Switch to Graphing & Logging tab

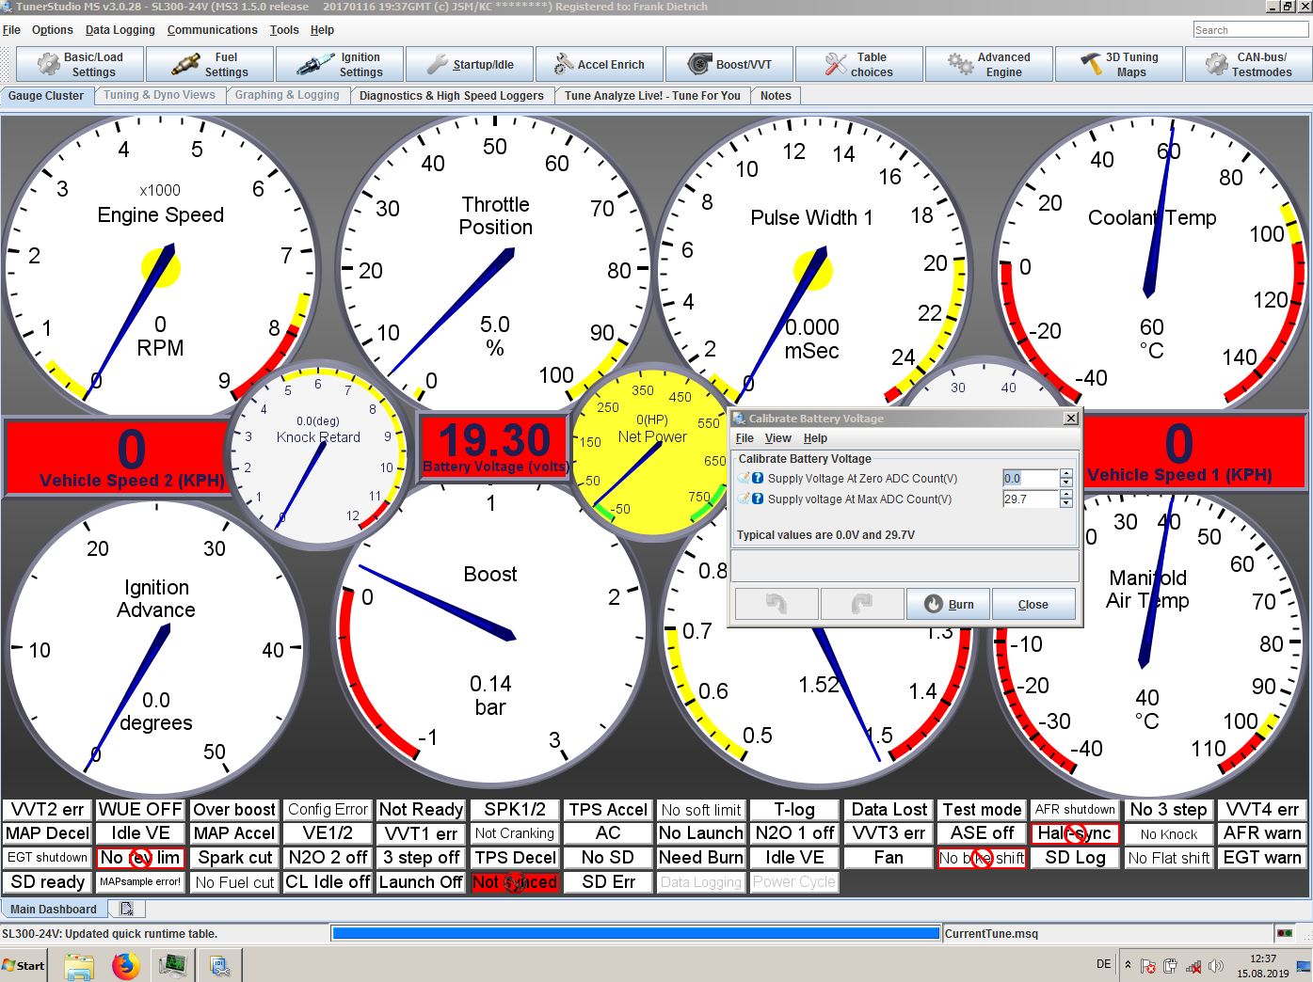(287, 95)
